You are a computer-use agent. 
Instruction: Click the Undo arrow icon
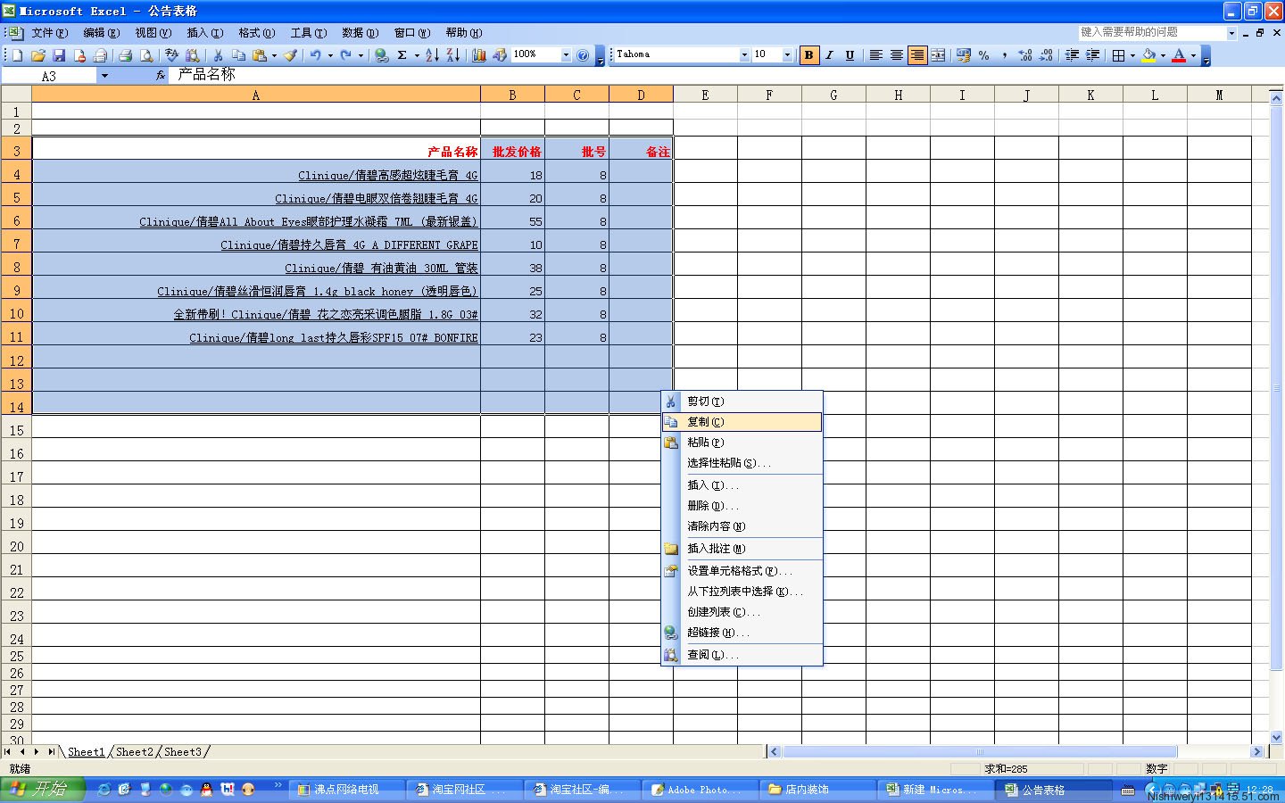point(315,55)
